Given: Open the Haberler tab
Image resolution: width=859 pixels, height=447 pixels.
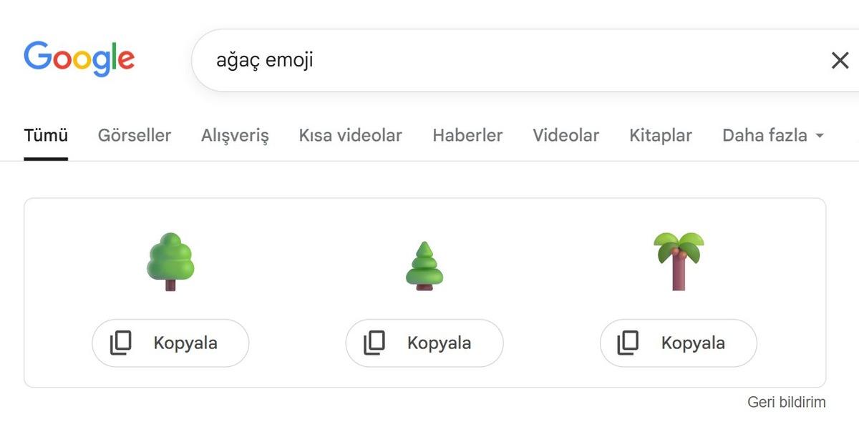Looking at the screenshot, I should [467, 135].
